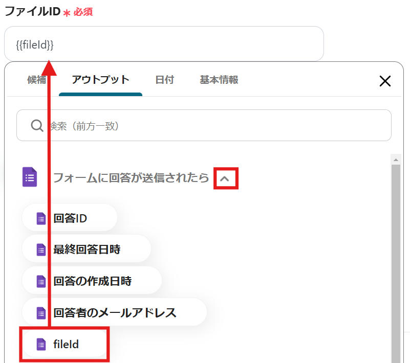Insert the 回答の作成日時 output chip

coord(92,281)
